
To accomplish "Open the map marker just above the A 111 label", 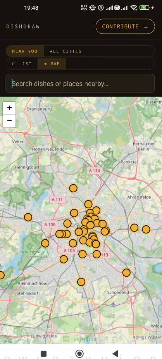I will point(73,188).
